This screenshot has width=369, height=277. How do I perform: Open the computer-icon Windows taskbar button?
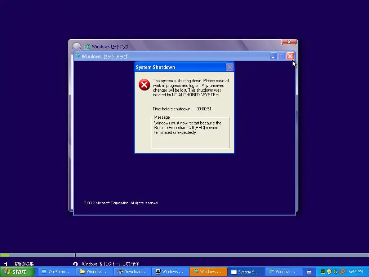click(x=170, y=272)
